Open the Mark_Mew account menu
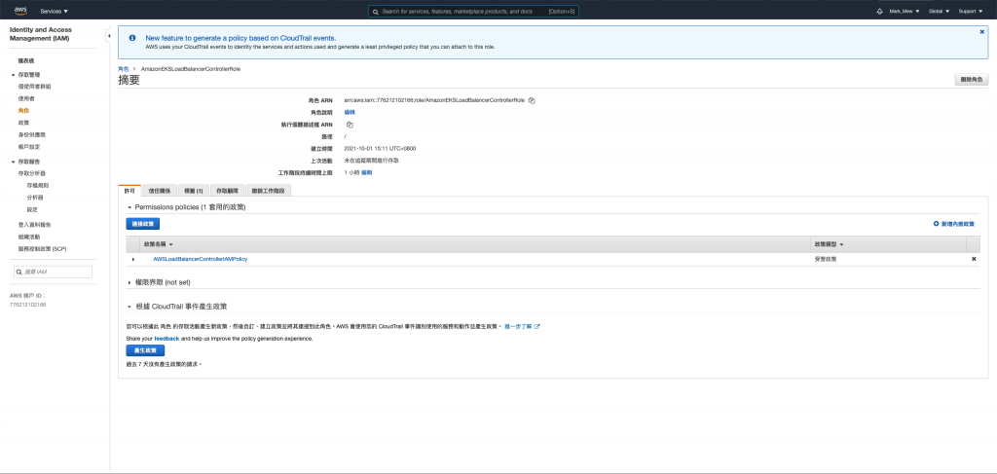Image resolution: width=997 pixels, height=474 pixels. (x=905, y=12)
